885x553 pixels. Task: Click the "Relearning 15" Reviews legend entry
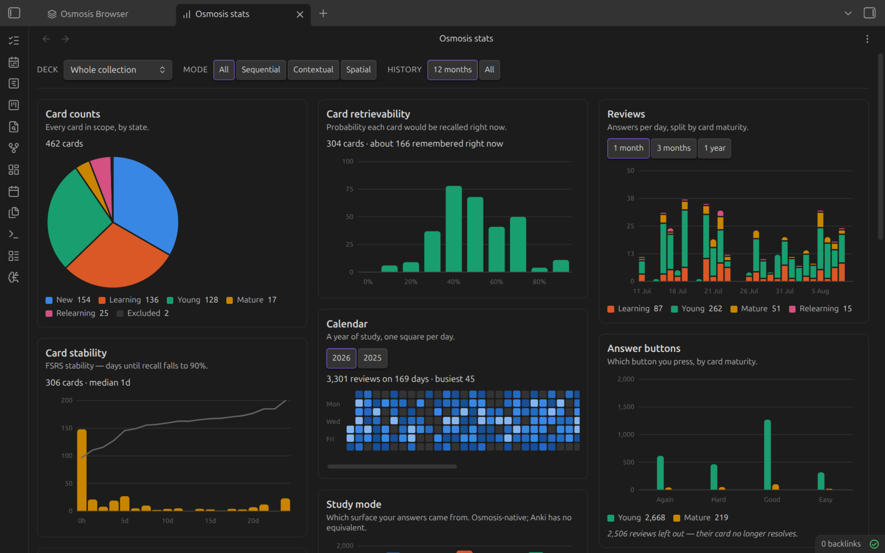[x=821, y=309]
